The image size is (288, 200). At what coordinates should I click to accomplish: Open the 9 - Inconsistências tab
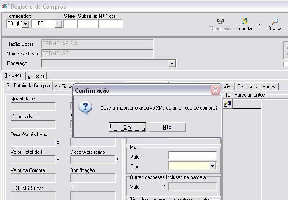[257, 86]
